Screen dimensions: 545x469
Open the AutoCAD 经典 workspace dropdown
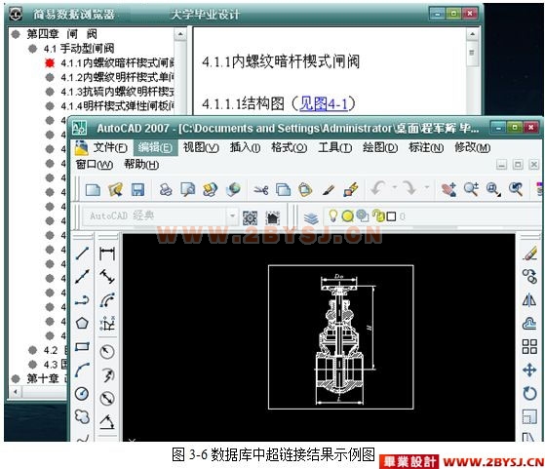click(233, 215)
